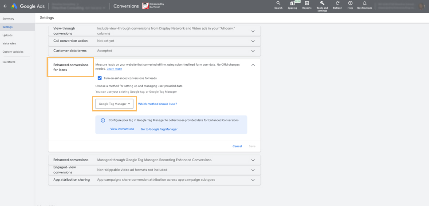The image size is (429, 206).
Task: Open the Spacing beta option
Action: pyautogui.click(x=292, y=5)
